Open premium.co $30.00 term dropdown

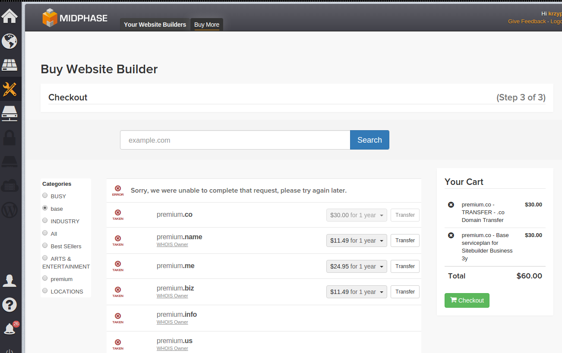357,215
